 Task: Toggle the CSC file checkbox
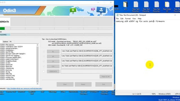click(44, 66)
